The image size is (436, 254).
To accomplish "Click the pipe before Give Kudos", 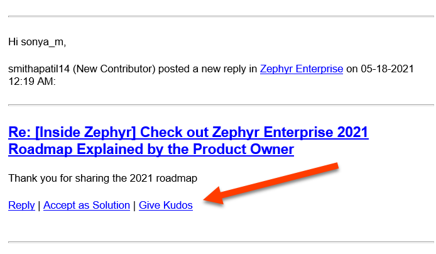I will [x=134, y=205].
